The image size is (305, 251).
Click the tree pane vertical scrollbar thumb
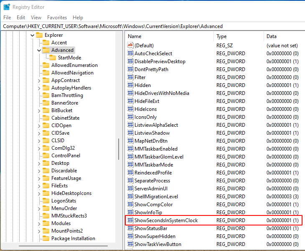coord(119,149)
